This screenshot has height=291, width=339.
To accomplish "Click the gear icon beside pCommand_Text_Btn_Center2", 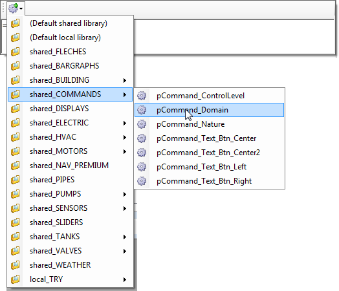I will (x=142, y=153).
